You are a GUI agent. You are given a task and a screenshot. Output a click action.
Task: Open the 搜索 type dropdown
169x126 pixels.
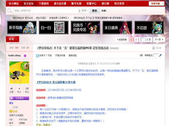[x=85, y=11]
